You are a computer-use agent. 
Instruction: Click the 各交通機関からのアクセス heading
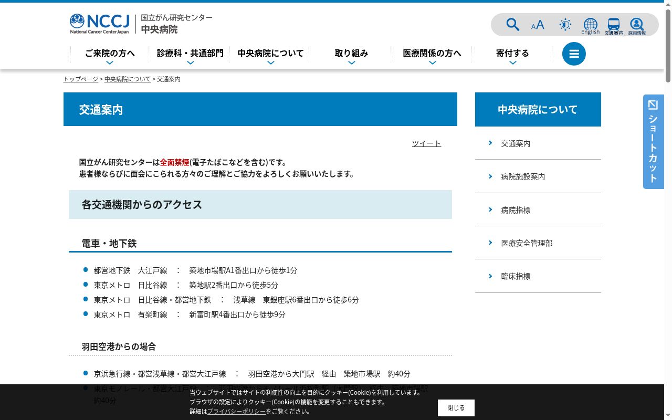[x=142, y=205]
